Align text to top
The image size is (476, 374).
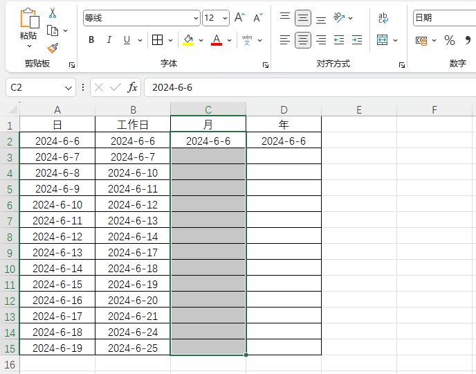(x=285, y=17)
